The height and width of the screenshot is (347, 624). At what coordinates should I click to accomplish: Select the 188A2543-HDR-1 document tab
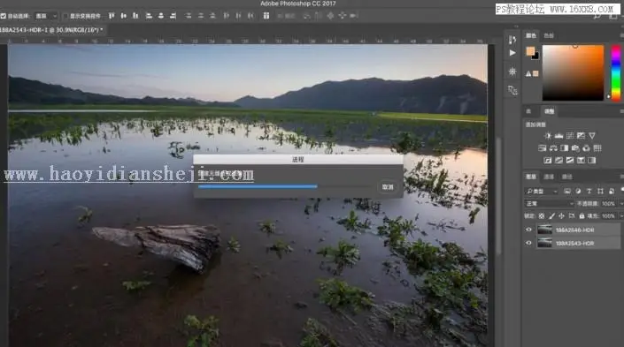click(51, 30)
